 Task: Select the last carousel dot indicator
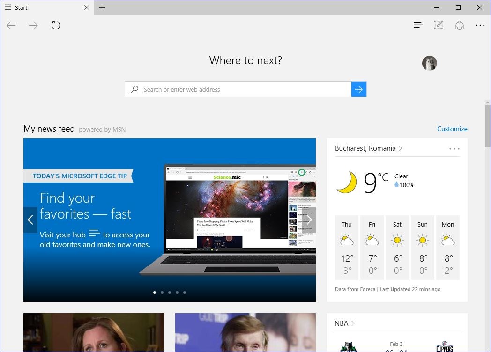tap(185, 293)
